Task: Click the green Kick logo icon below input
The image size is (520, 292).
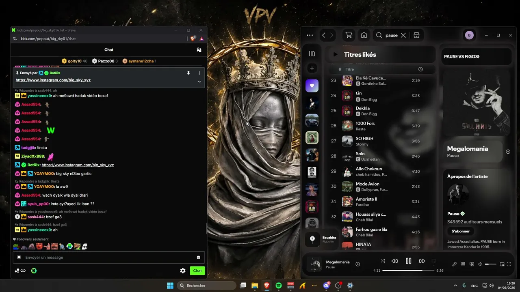Action: 34,271
